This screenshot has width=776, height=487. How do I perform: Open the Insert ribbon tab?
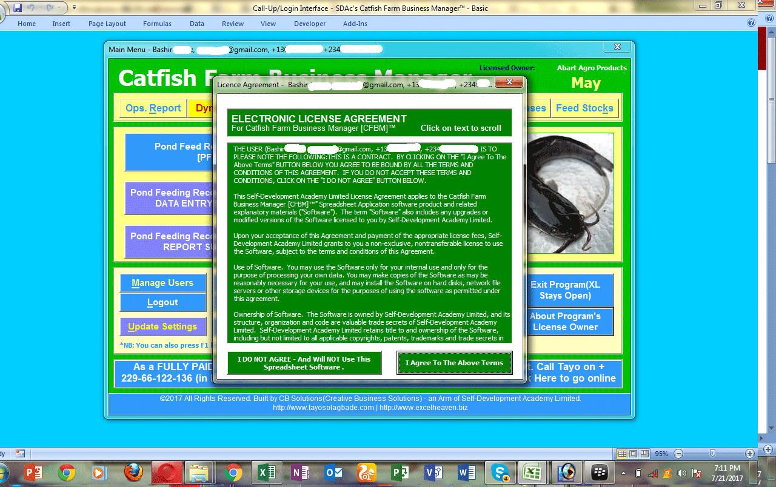coord(61,24)
